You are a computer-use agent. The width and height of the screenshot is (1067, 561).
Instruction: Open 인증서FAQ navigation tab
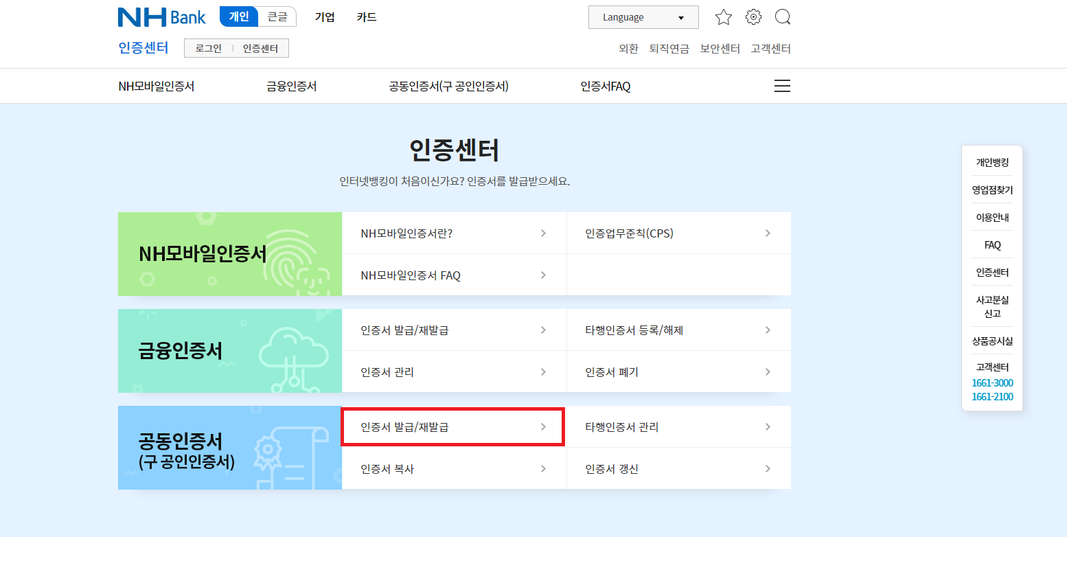[x=606, y=87]
